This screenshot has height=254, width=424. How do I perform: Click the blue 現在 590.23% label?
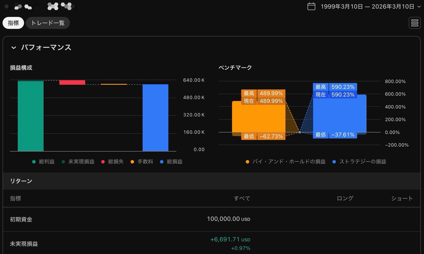point(335,95)
